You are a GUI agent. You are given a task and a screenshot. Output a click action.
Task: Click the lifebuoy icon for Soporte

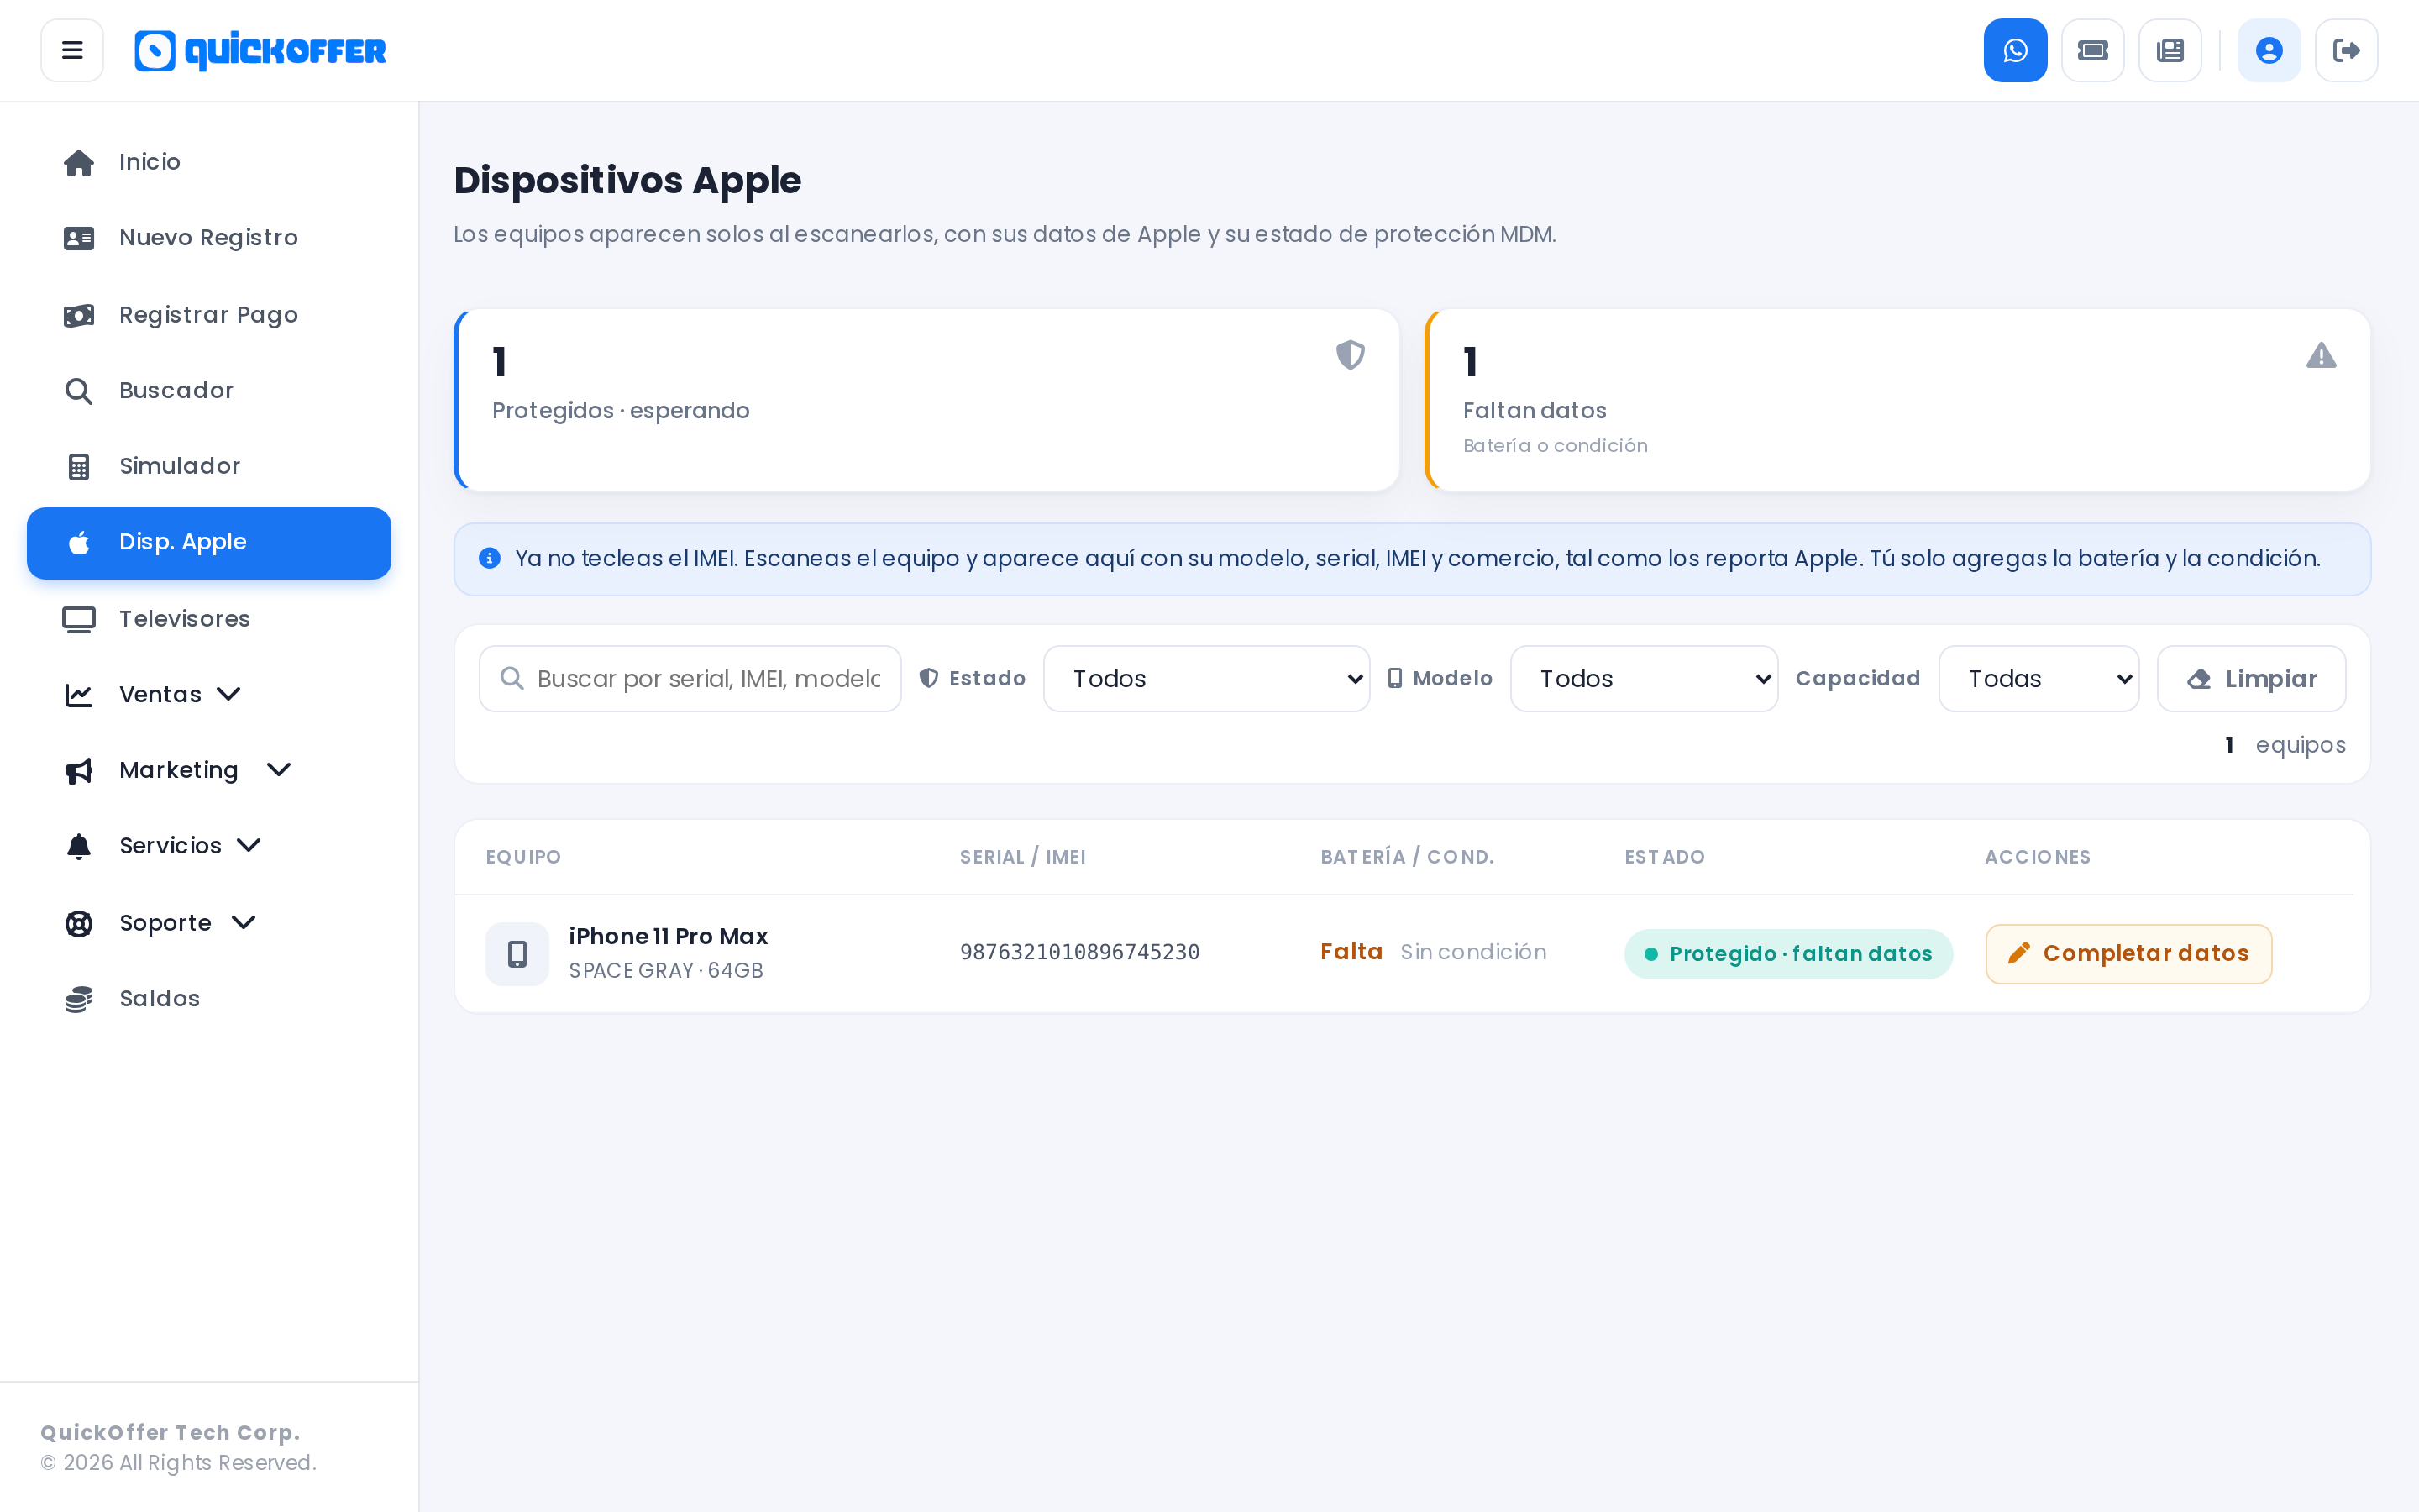pos(79,923)
